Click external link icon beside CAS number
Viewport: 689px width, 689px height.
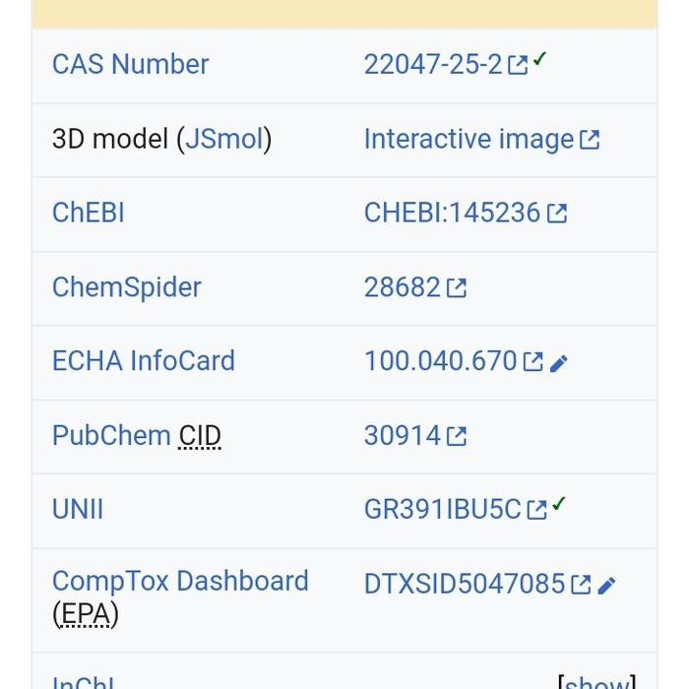(x=518, y=66)
